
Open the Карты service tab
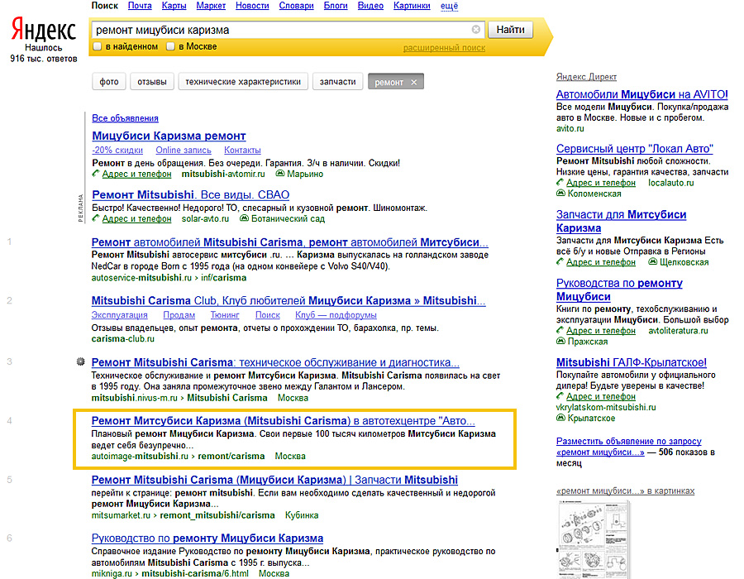[x=174, y=6]
